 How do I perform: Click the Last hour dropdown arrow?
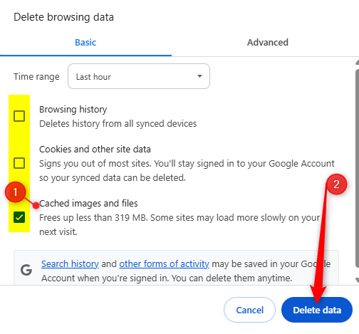pos(199,76)
